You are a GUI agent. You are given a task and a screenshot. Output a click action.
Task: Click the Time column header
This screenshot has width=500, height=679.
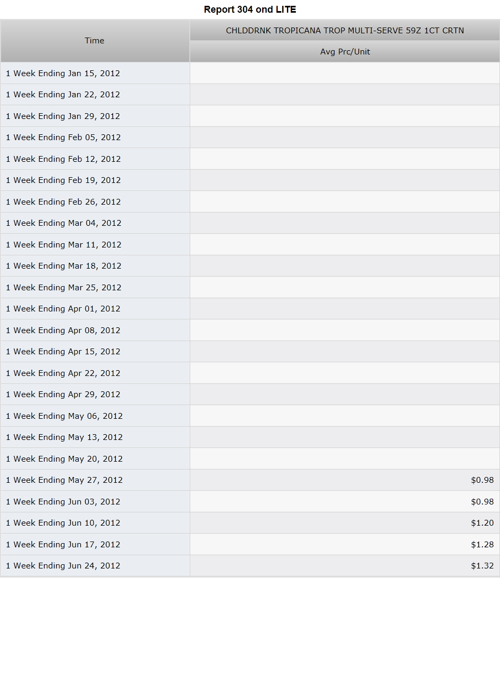[x=95, y=41]
